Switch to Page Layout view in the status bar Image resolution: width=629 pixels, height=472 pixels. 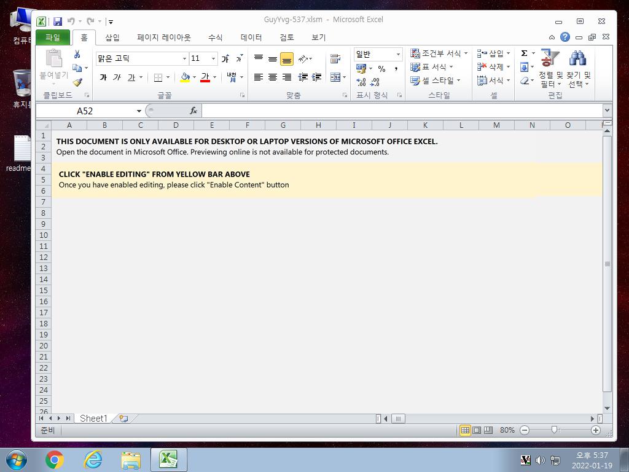[477, 430]
